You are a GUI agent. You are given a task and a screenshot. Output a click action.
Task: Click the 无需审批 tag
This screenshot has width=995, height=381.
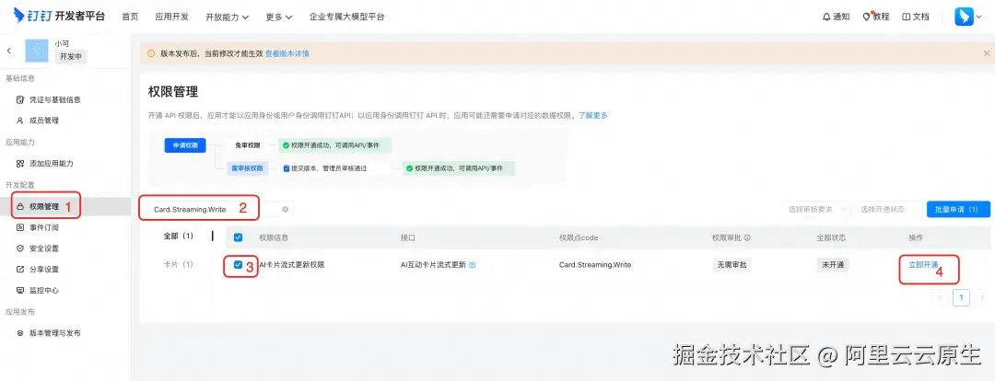[731, 265]
